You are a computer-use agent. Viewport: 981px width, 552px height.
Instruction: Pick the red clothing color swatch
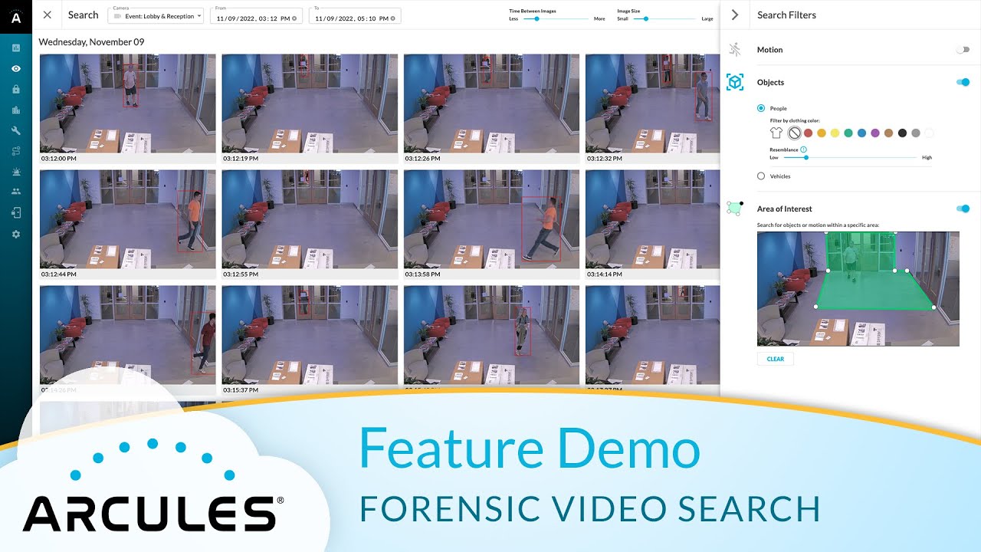pos(808,133)
